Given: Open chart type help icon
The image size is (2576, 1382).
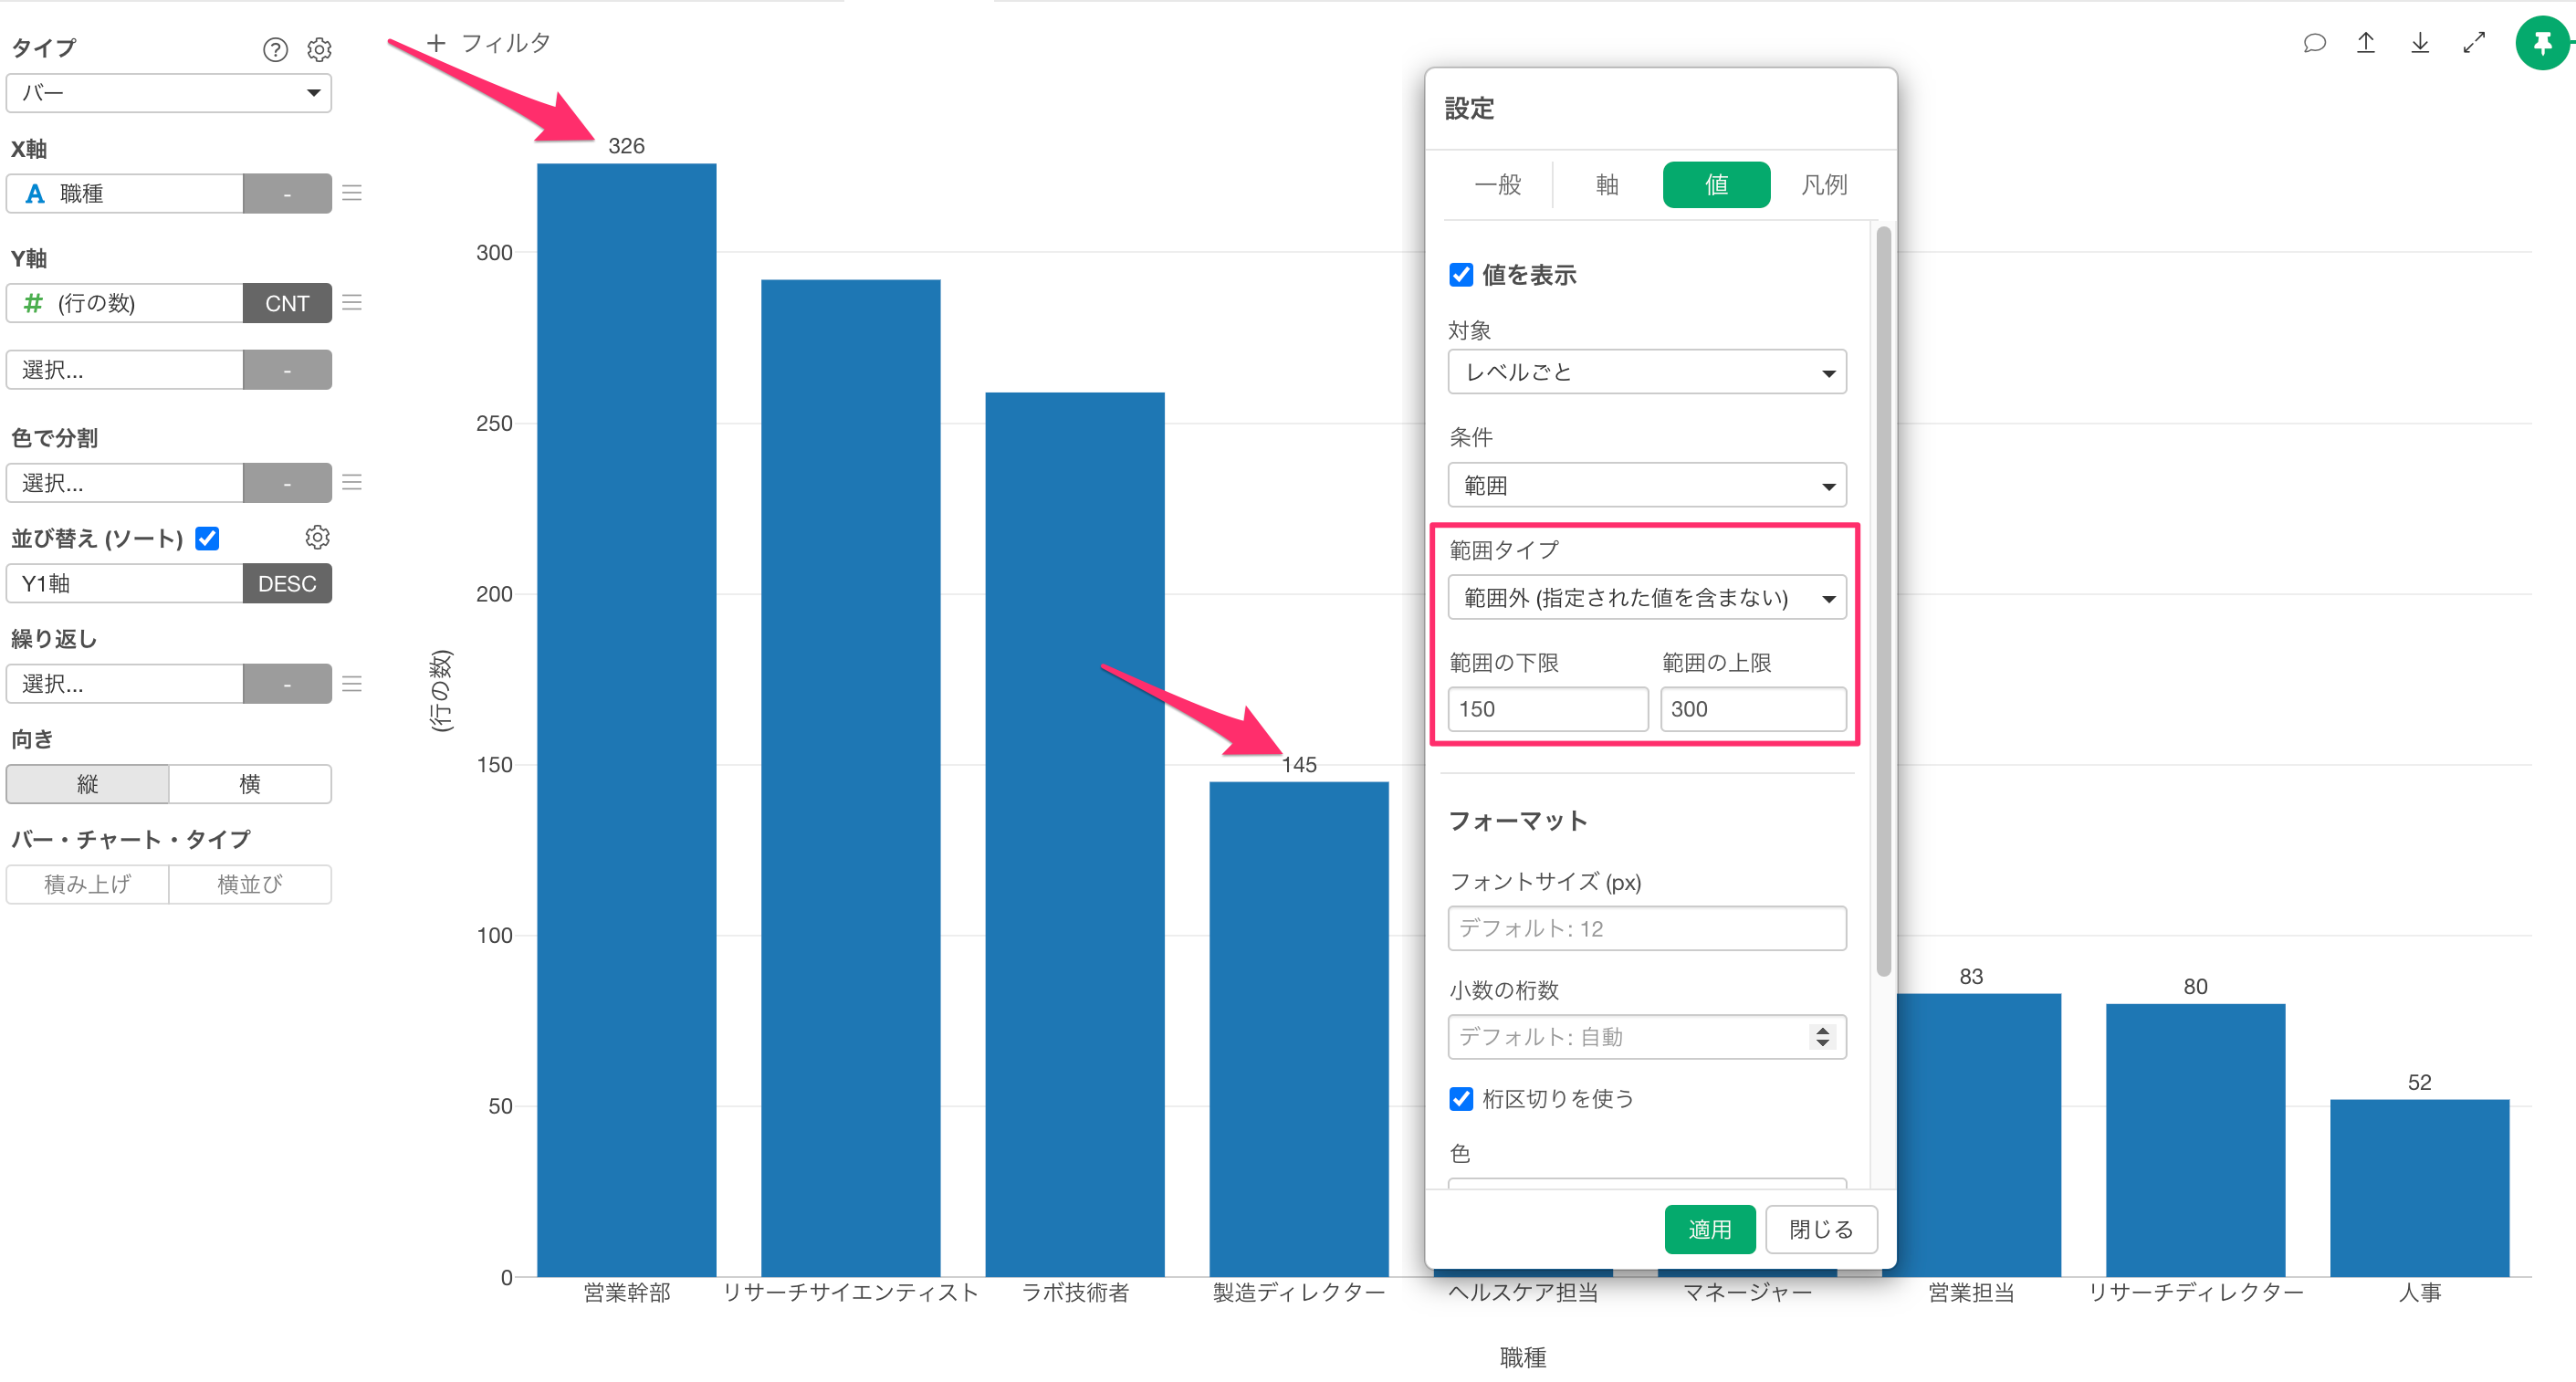Looking at the screenshot, I should point(275,49).
